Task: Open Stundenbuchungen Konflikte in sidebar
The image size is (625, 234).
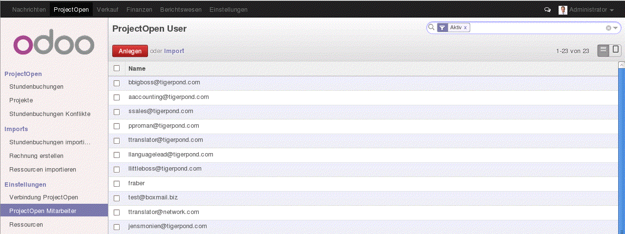Action: coord(50,114)
